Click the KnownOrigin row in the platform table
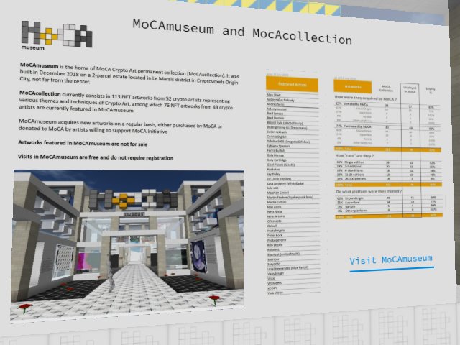Image resolution: width=460 pixels, height=345 pixels. (388, 198)
